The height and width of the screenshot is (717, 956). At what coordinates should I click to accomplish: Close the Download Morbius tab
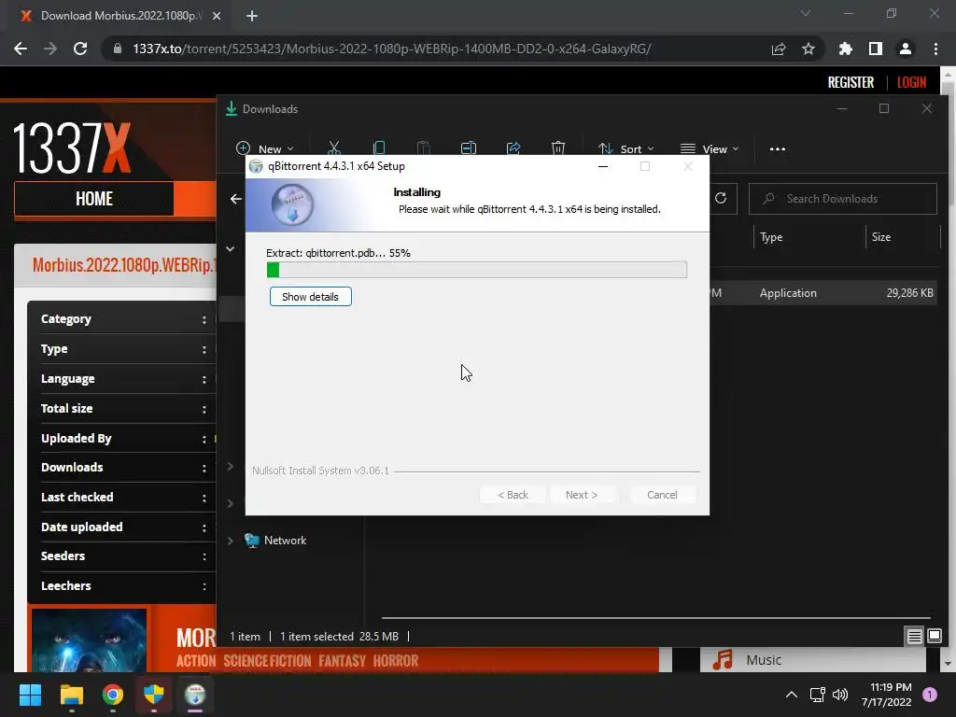tap(217, 16)
